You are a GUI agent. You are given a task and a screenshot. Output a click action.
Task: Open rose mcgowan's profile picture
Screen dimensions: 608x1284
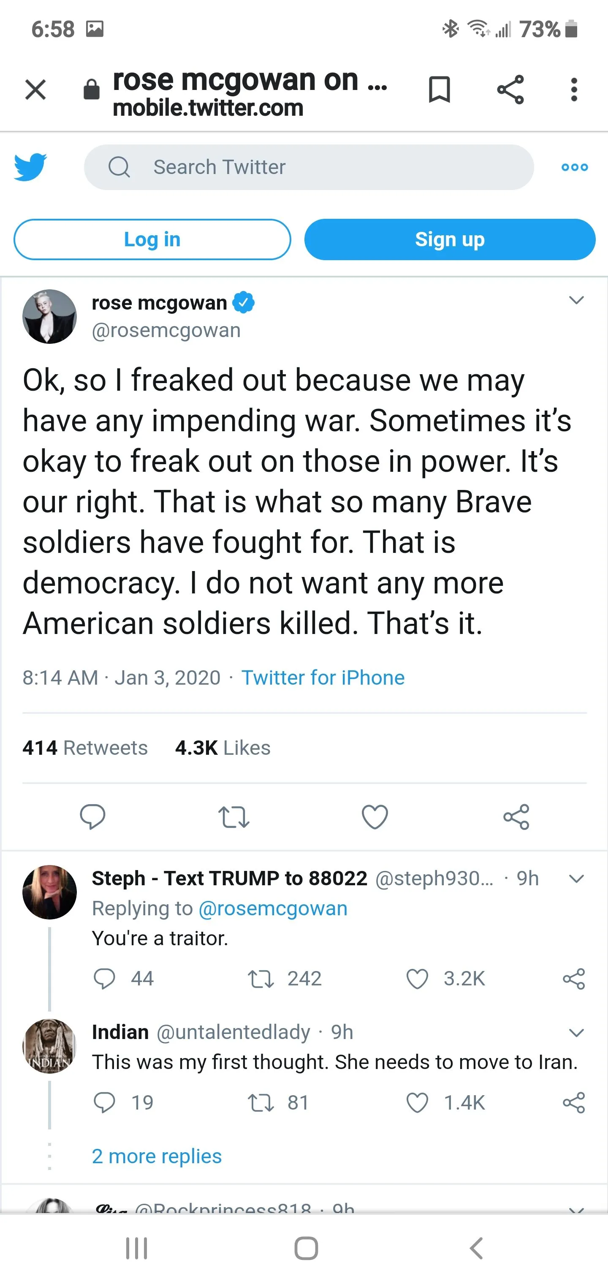(50, 316)
